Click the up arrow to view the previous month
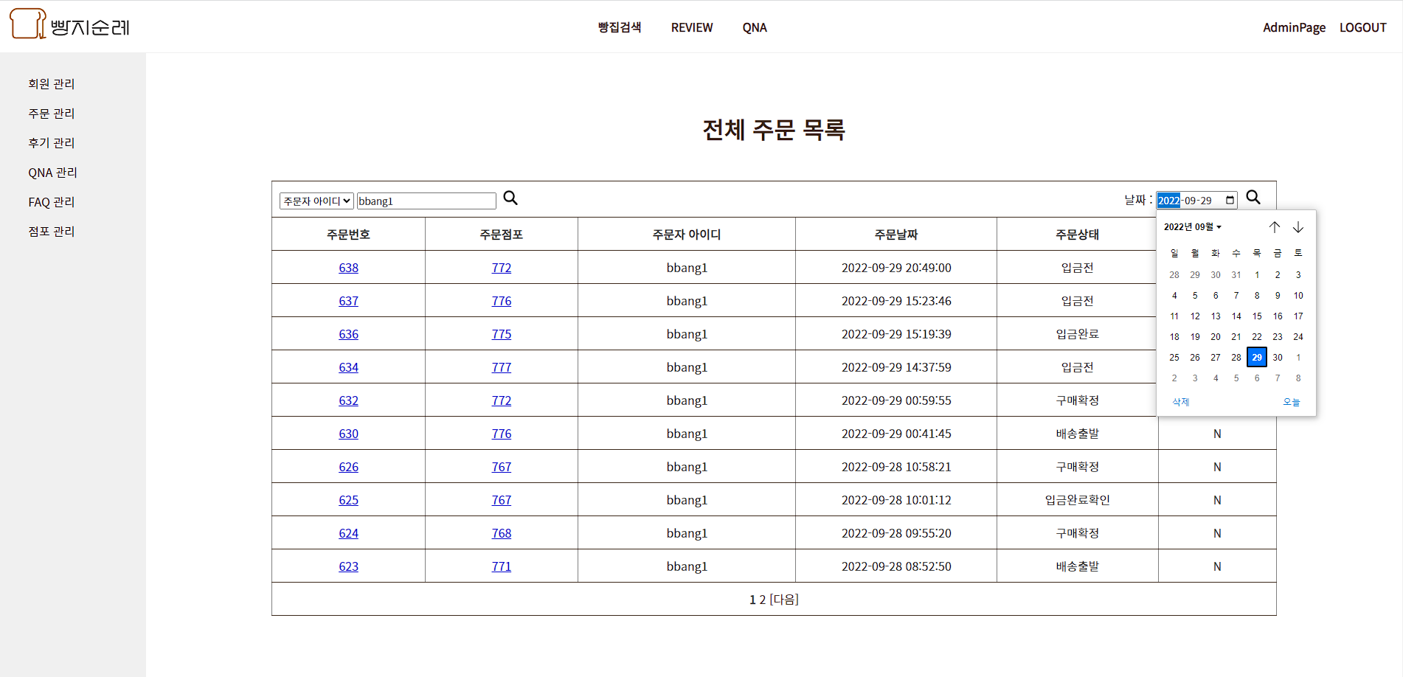 pos(1275,227)
